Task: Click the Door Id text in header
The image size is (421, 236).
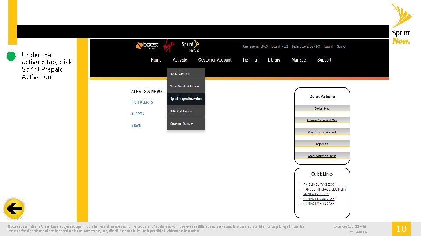Action: point(279,46)
